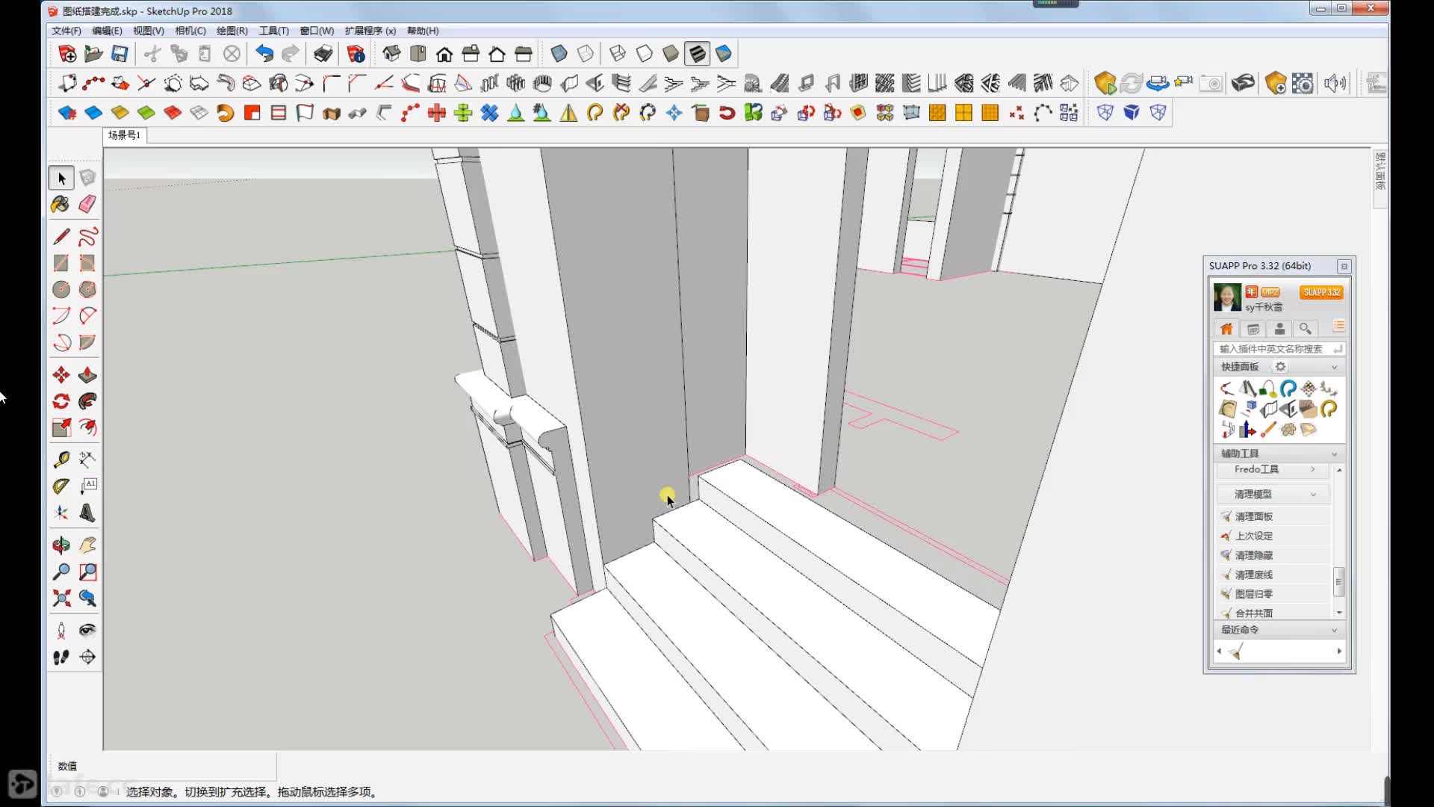The image size is (1434, 807).
Task: Enable Hidden Line face style
Action: [644, 54]
